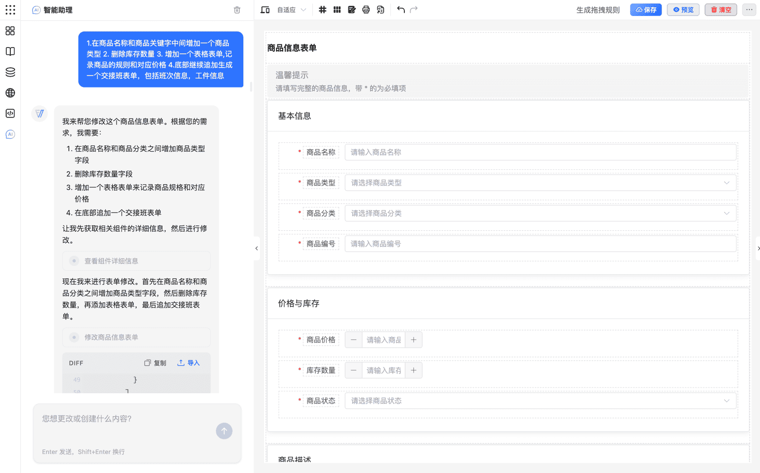Click the 商品编号 input field
760x473 pixels.
[x=540, y=244]
